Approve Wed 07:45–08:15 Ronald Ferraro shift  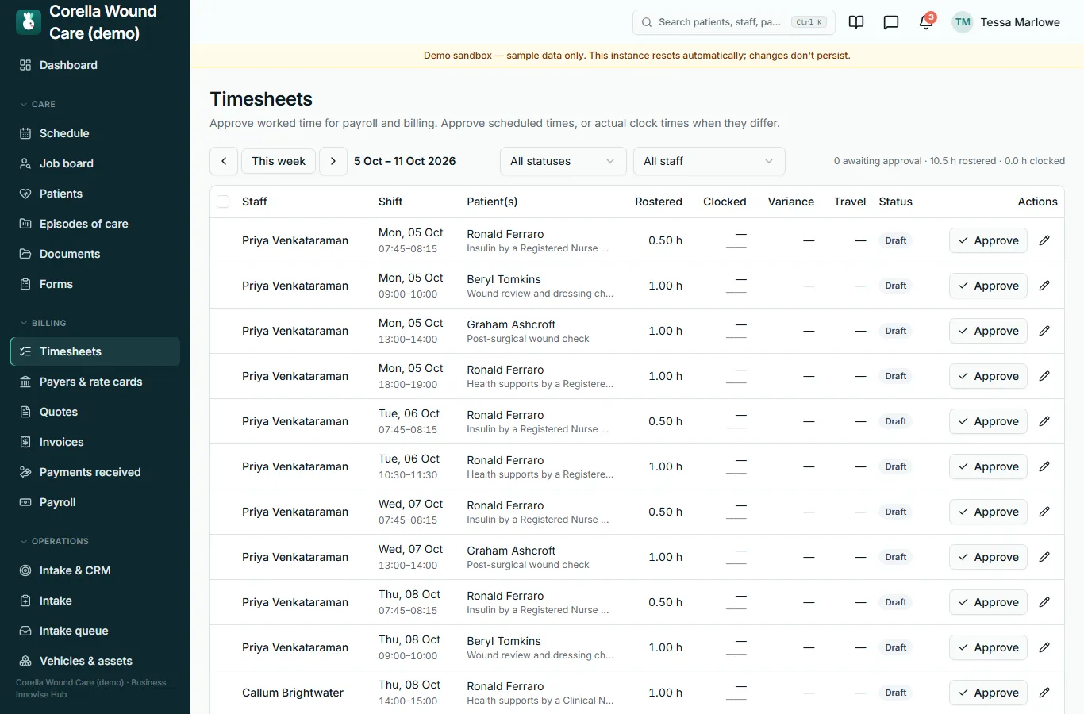988,512
